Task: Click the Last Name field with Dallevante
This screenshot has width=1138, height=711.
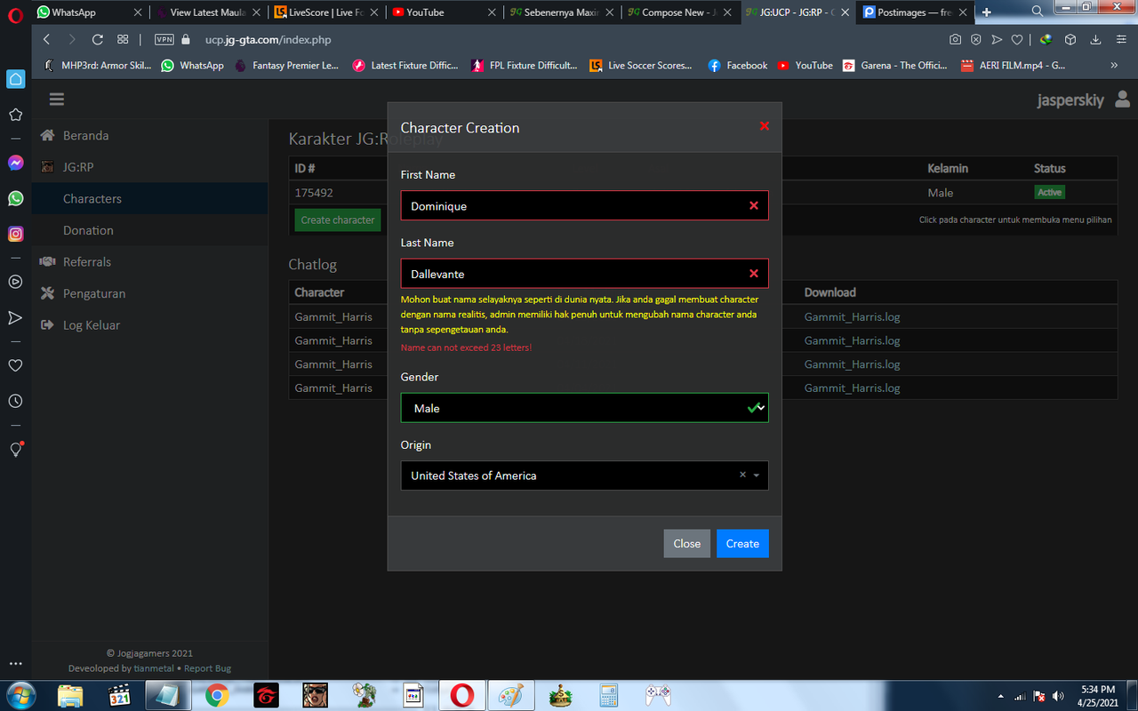Action: 584,274
